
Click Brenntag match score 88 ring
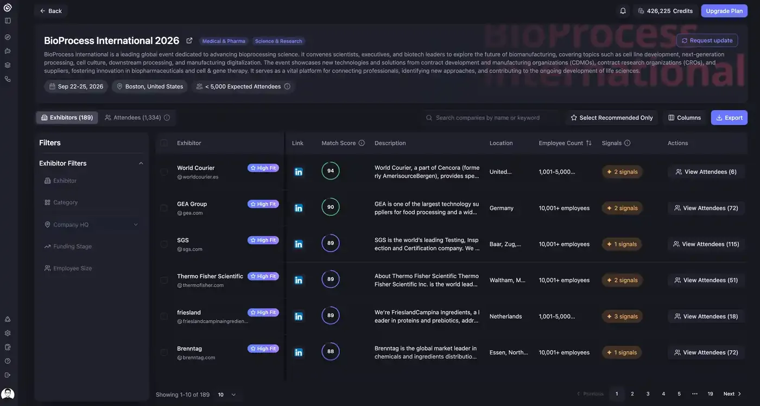pyautogui.click(x=331, y=351)
